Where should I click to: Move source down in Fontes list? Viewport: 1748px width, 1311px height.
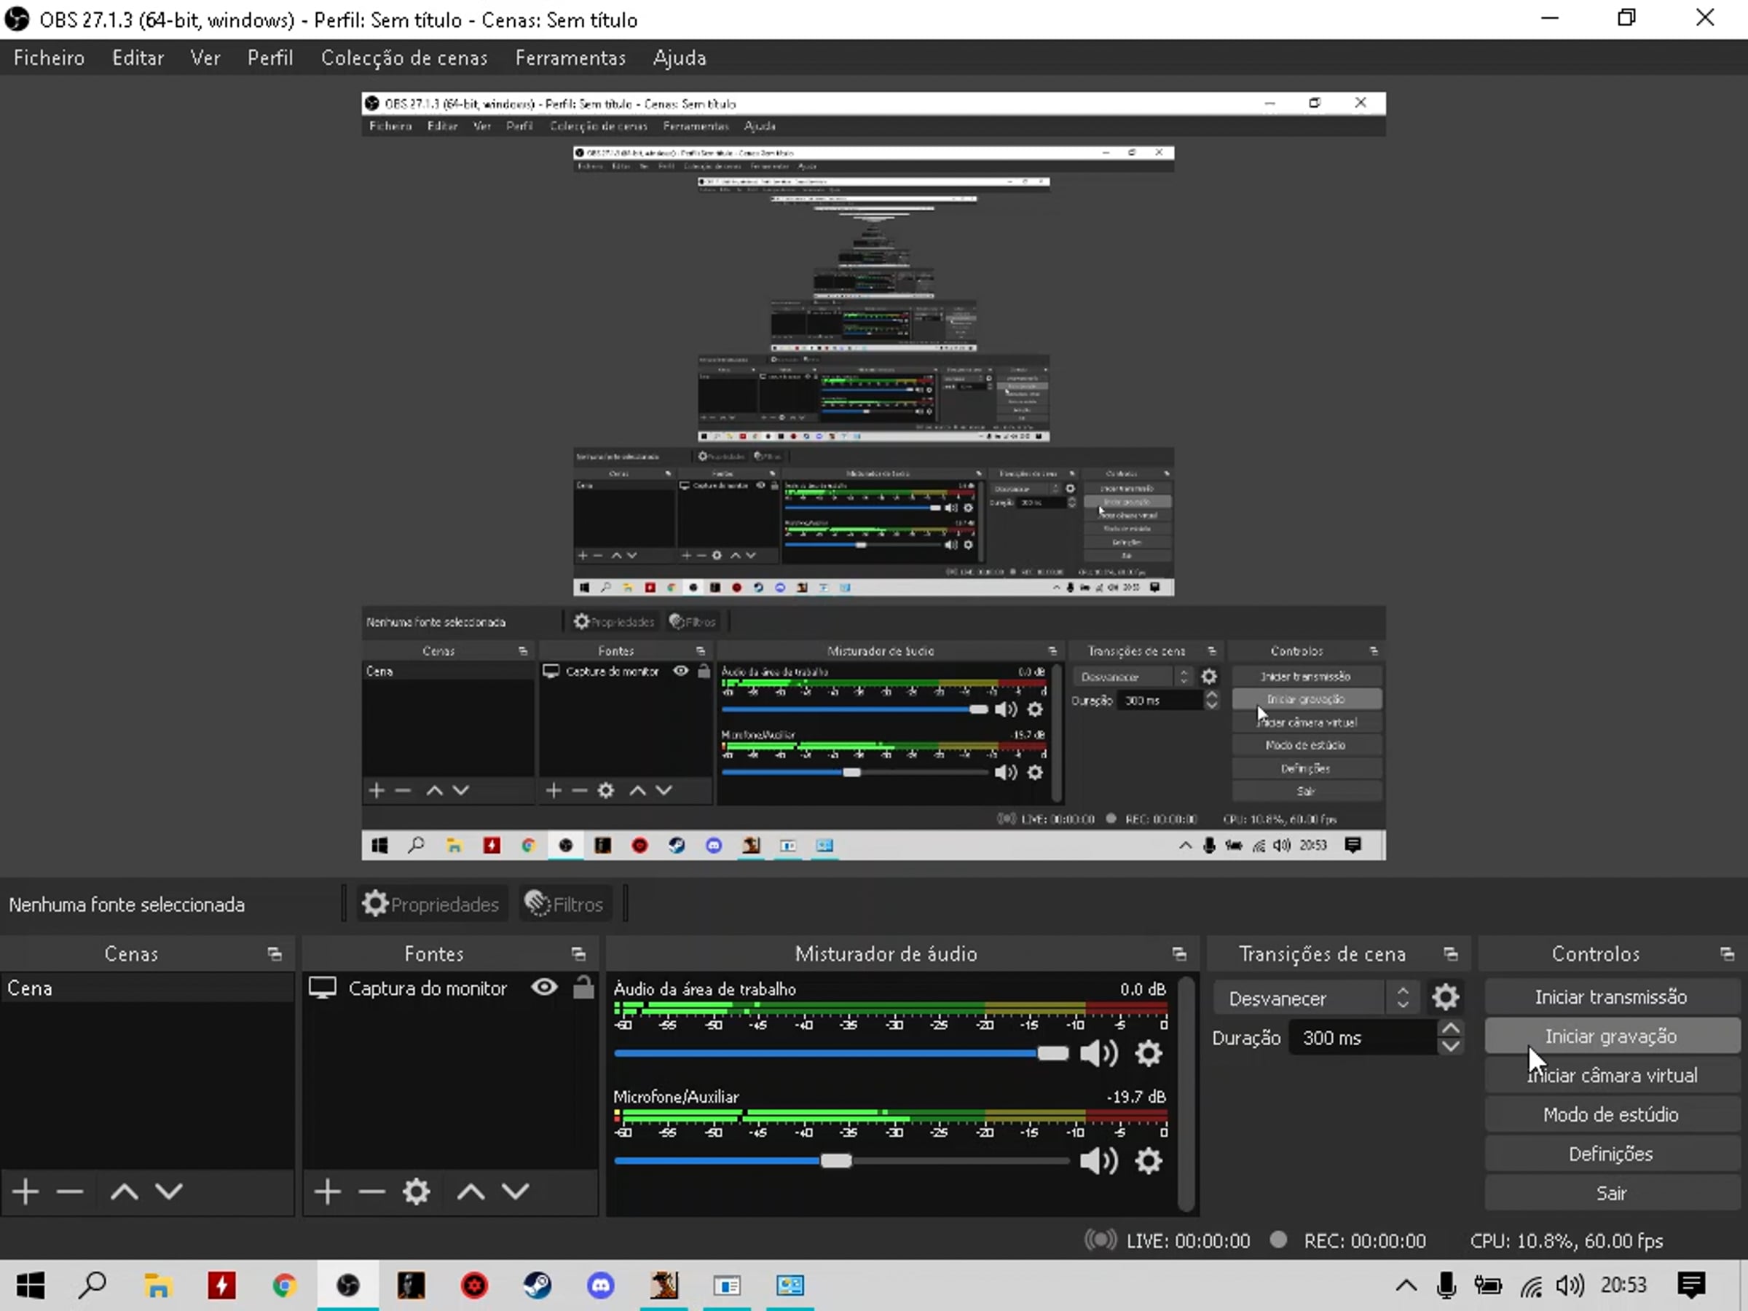(515, 1191)
